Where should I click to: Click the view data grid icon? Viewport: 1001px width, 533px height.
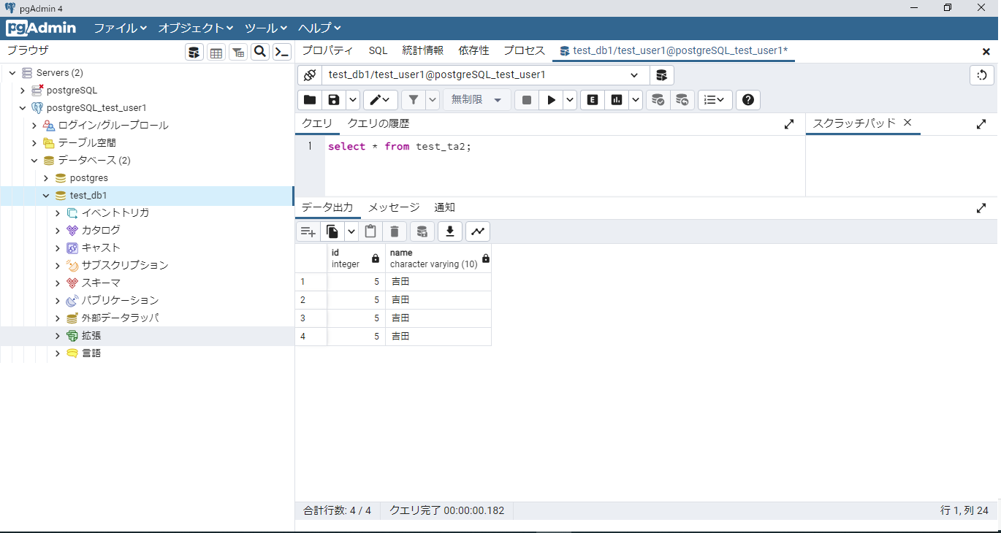coord(216,52)
